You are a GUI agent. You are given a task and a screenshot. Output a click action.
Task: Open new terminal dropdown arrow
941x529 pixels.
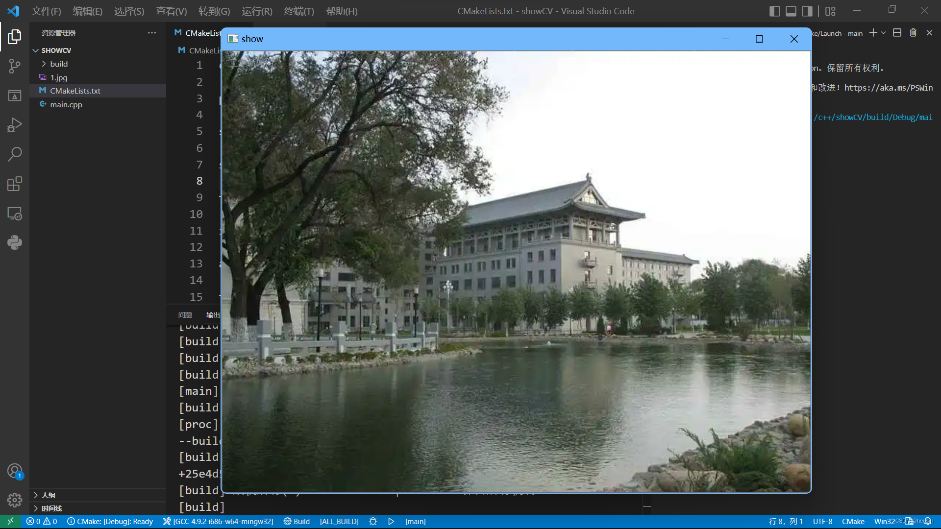click(884, 33)
